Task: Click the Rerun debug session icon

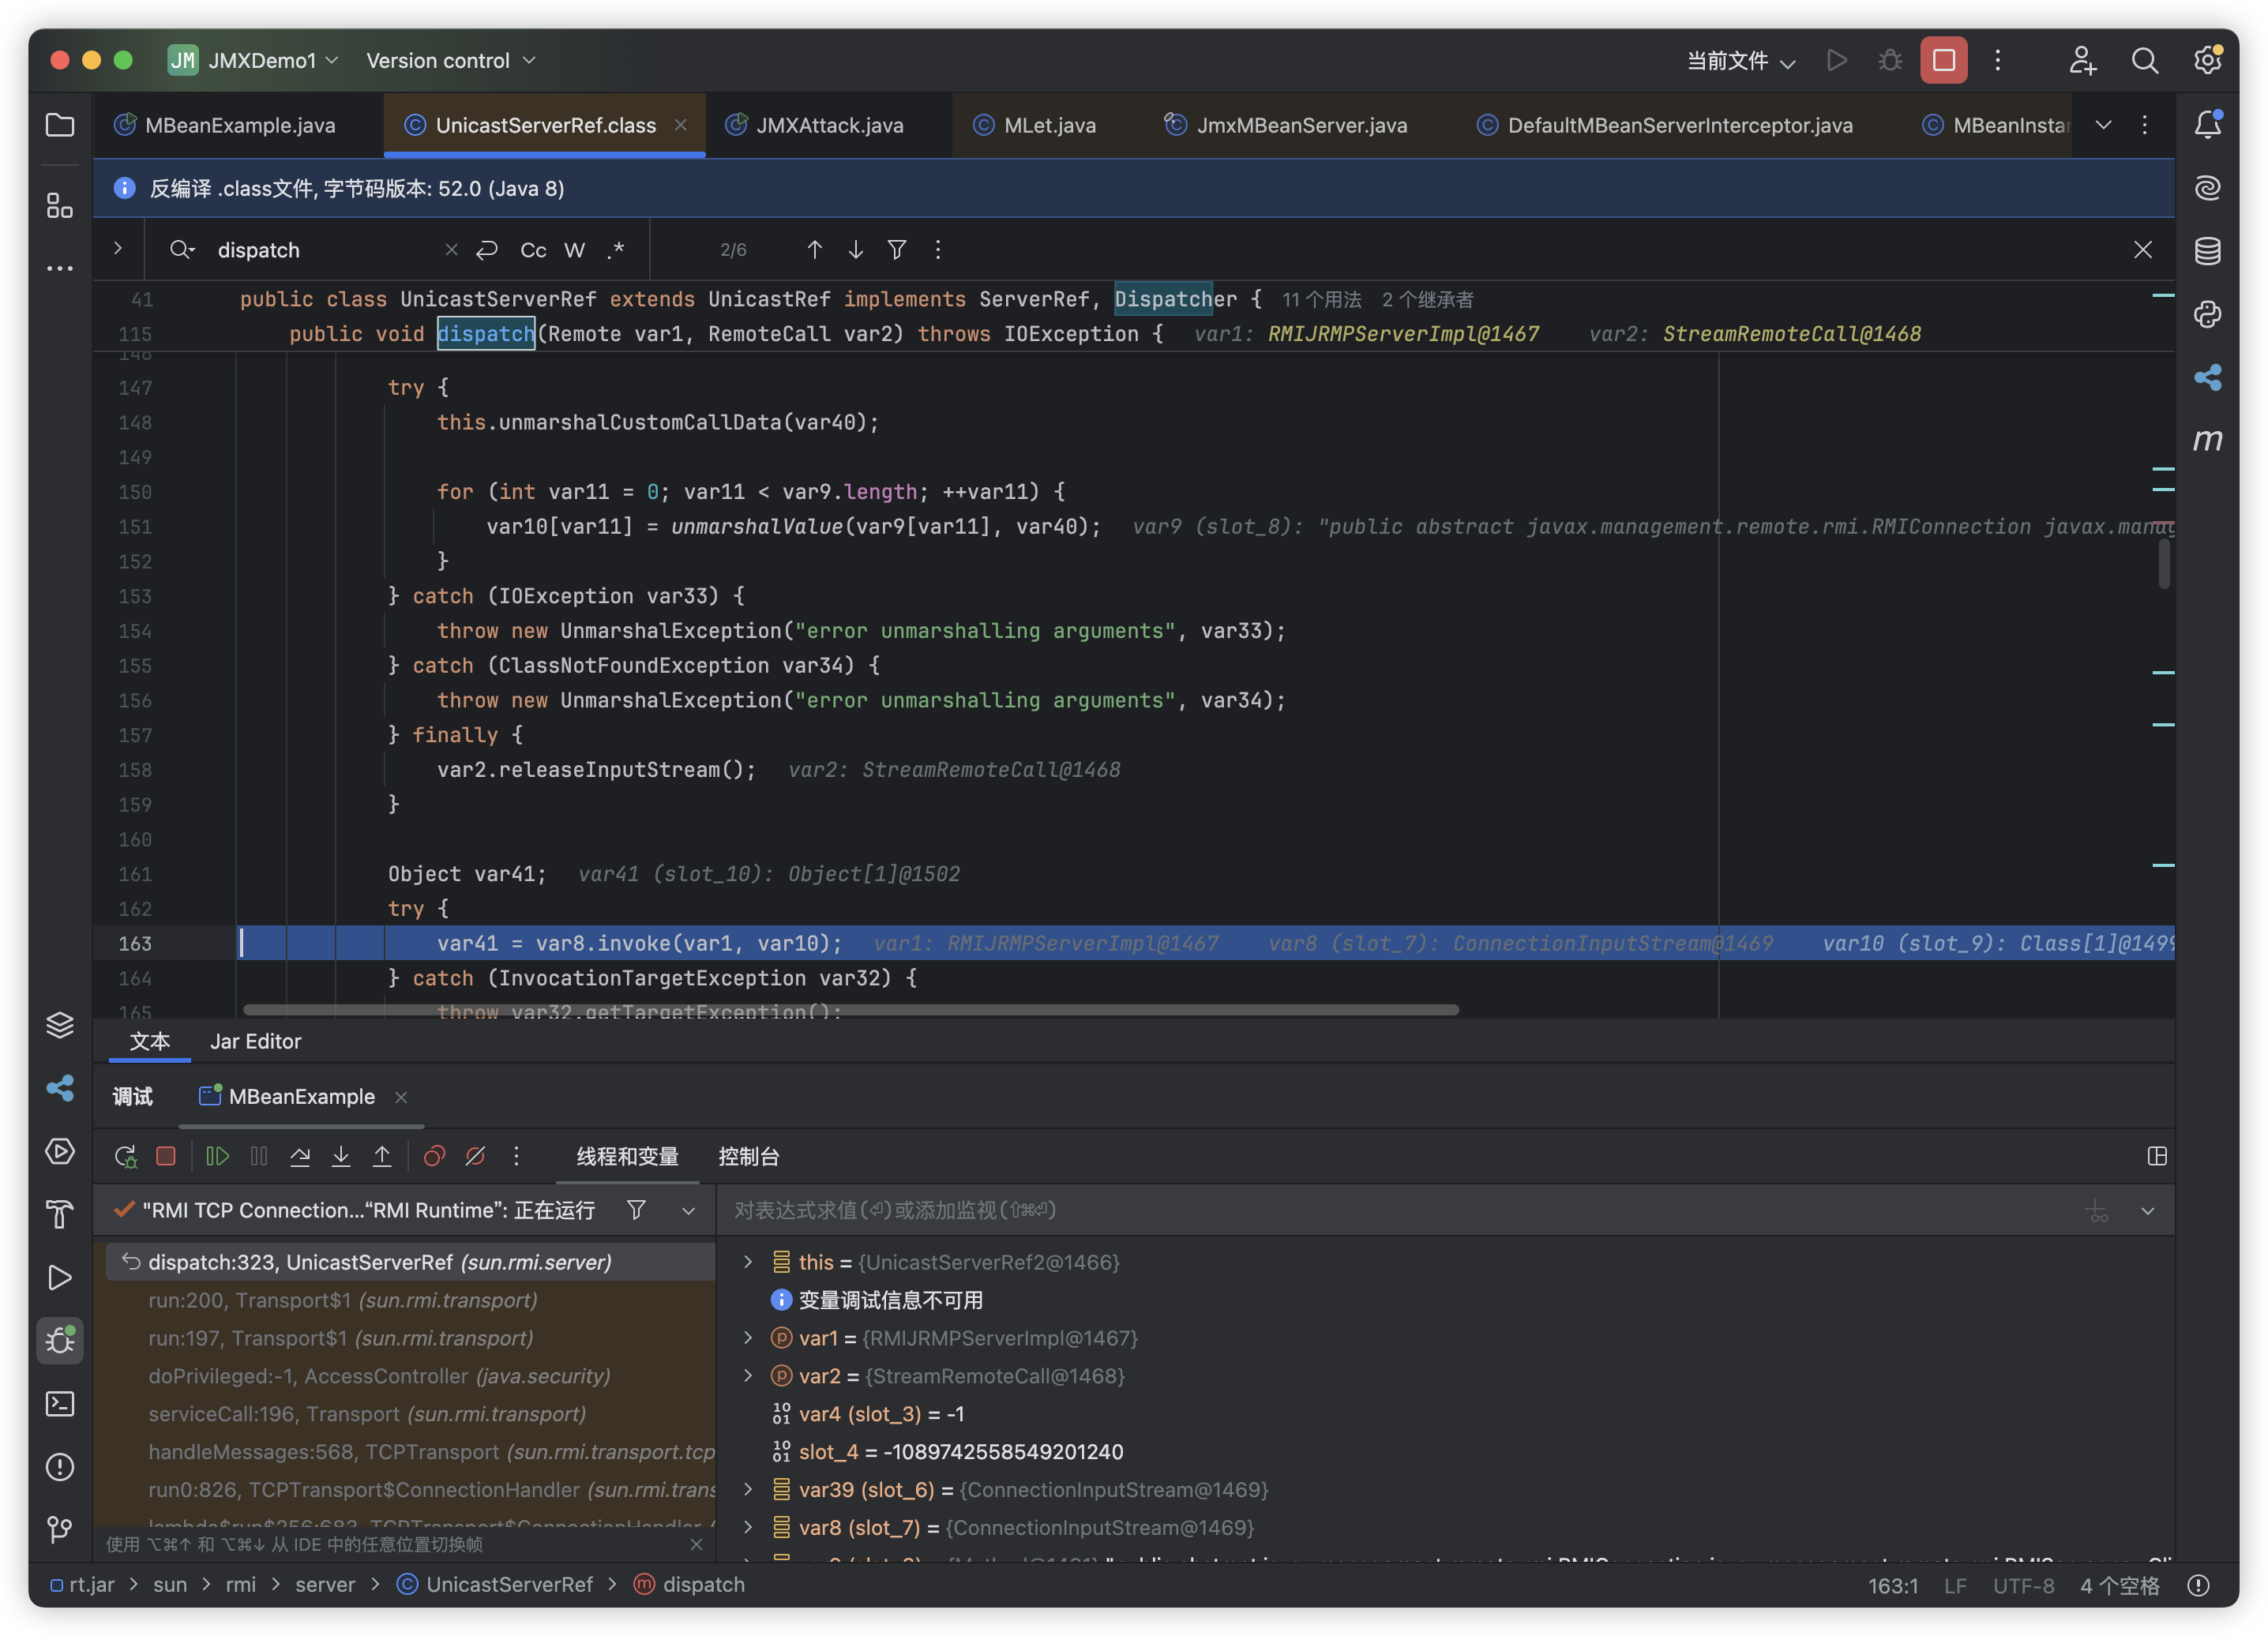Action: pyautogui.click(x=126, y=1157)
